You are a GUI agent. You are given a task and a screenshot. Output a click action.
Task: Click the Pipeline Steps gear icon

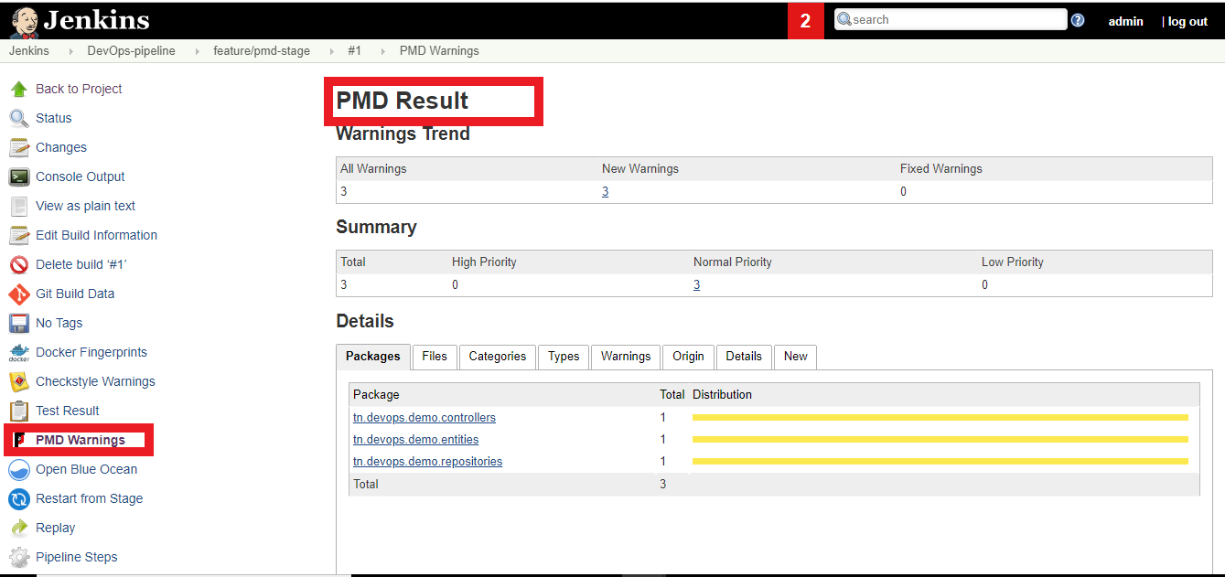[19, 557]
